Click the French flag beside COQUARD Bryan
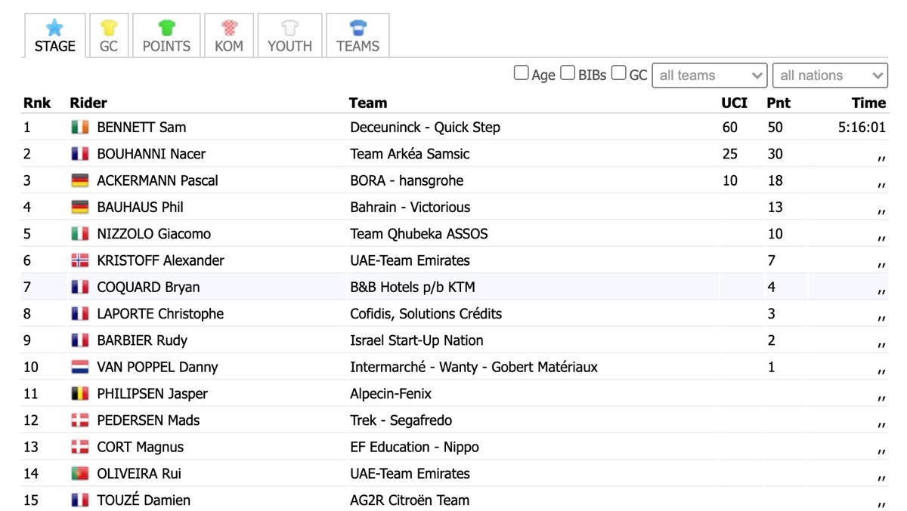The width and height of the screenshot is (907, 511). 80,287
